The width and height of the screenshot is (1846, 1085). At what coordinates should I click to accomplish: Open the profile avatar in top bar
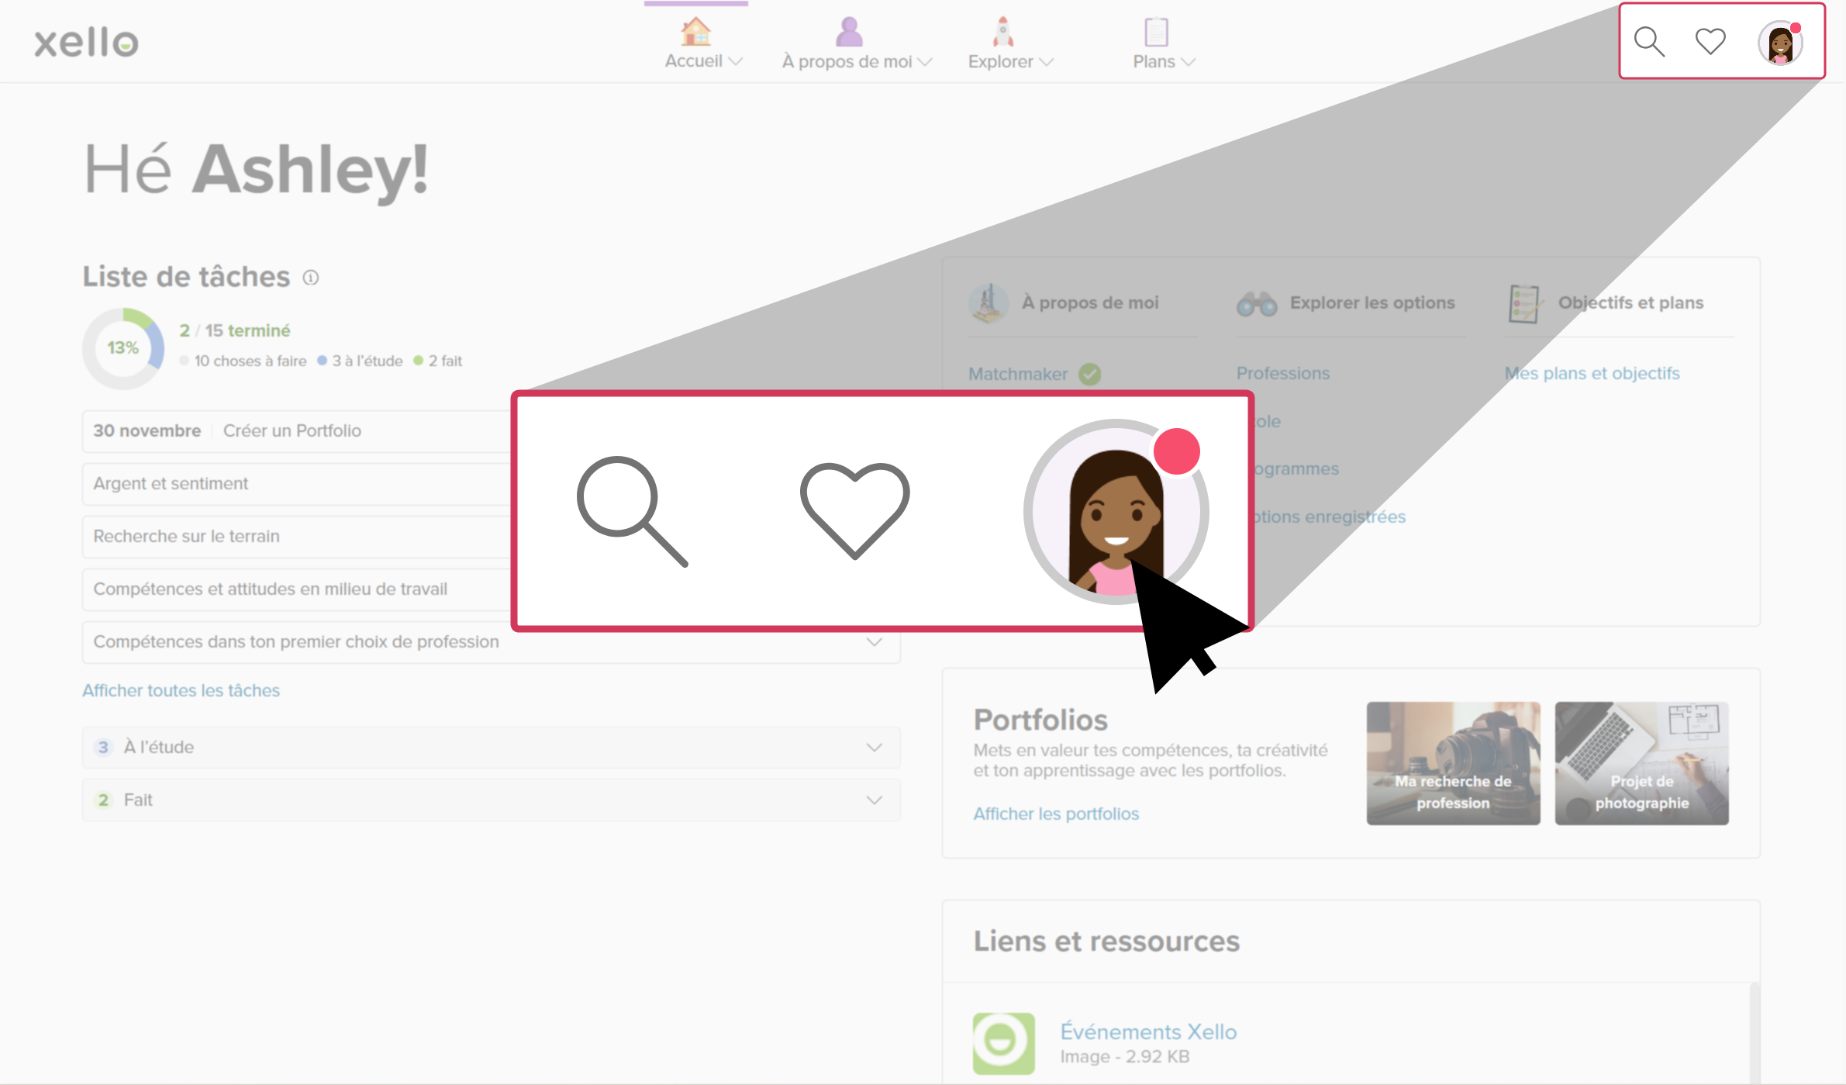[x=1780, y=43]
